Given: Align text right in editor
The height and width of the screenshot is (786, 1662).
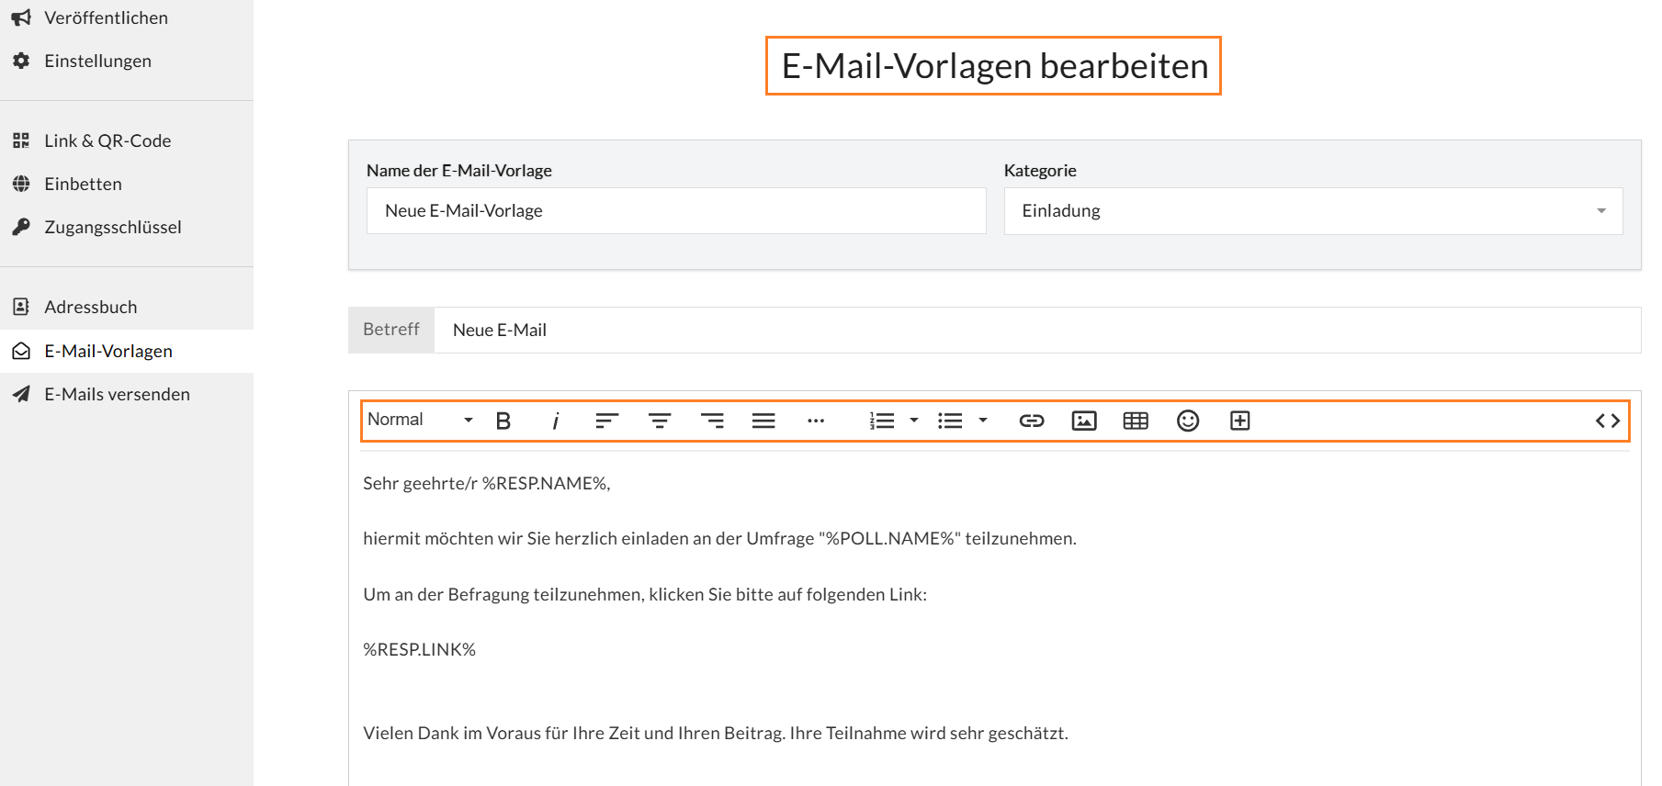Looking at the screenshot, I should pyautogui.click(x=712, y=421).
